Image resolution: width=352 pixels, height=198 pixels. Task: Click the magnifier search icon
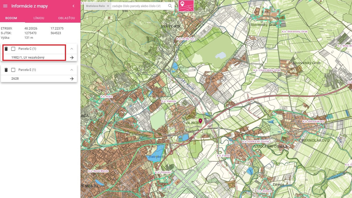point(170,6)
